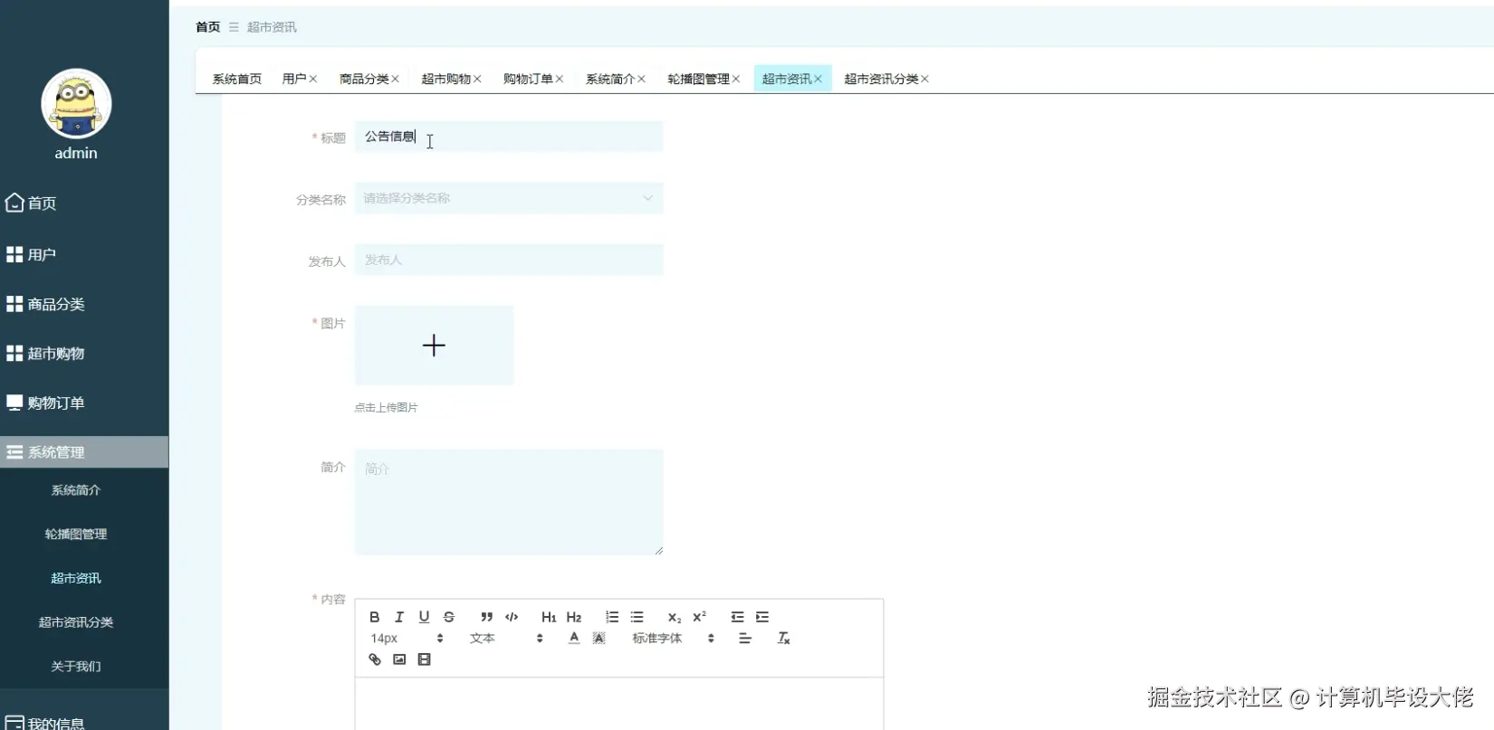Toggle underline formatting in editor
The image size is (1494, 730).
(x=424, y=617)
